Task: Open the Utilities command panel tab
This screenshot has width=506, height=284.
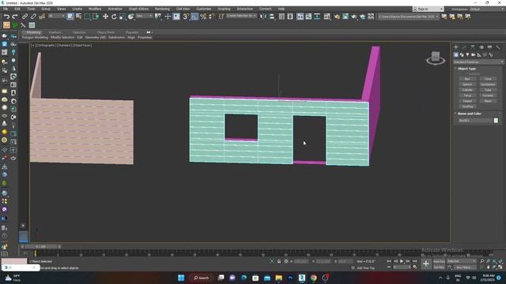Action: (498, 47)
